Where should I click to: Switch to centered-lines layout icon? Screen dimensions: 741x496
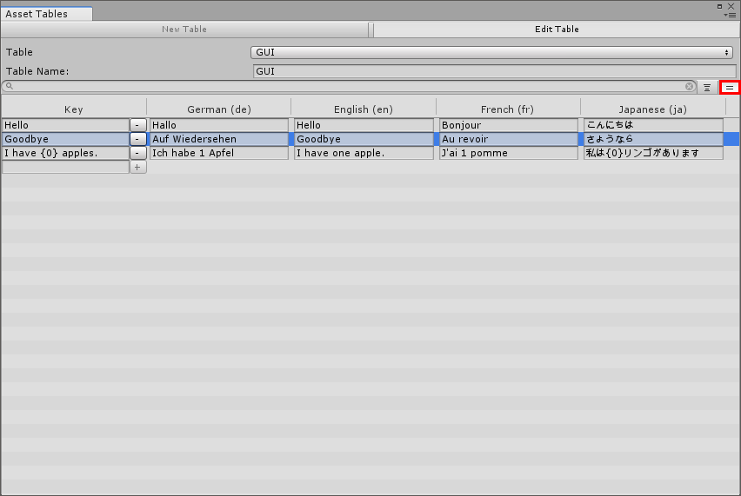(x=707, y=88)
